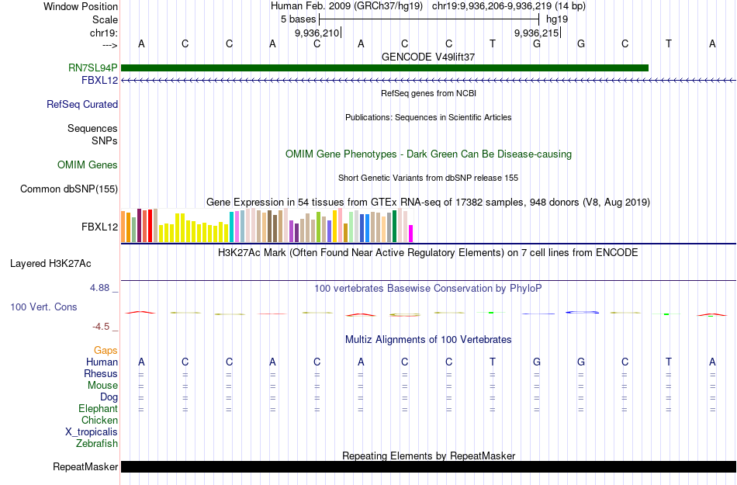Click Repeating Elements by RepeatMasker title
The width and height of the screenshot is (737, 485).
[429, 456]
